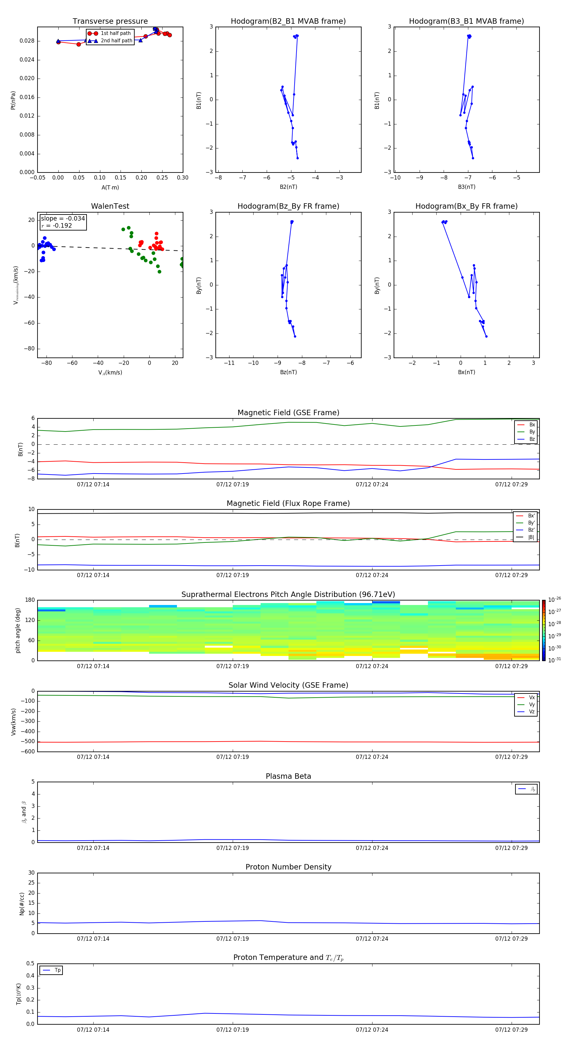Viewport: 577px width, 1058px height.
Task: Click the 'Hodogram(B2_B1 MVAB frame)' title
Action: [x=288, y=21]
